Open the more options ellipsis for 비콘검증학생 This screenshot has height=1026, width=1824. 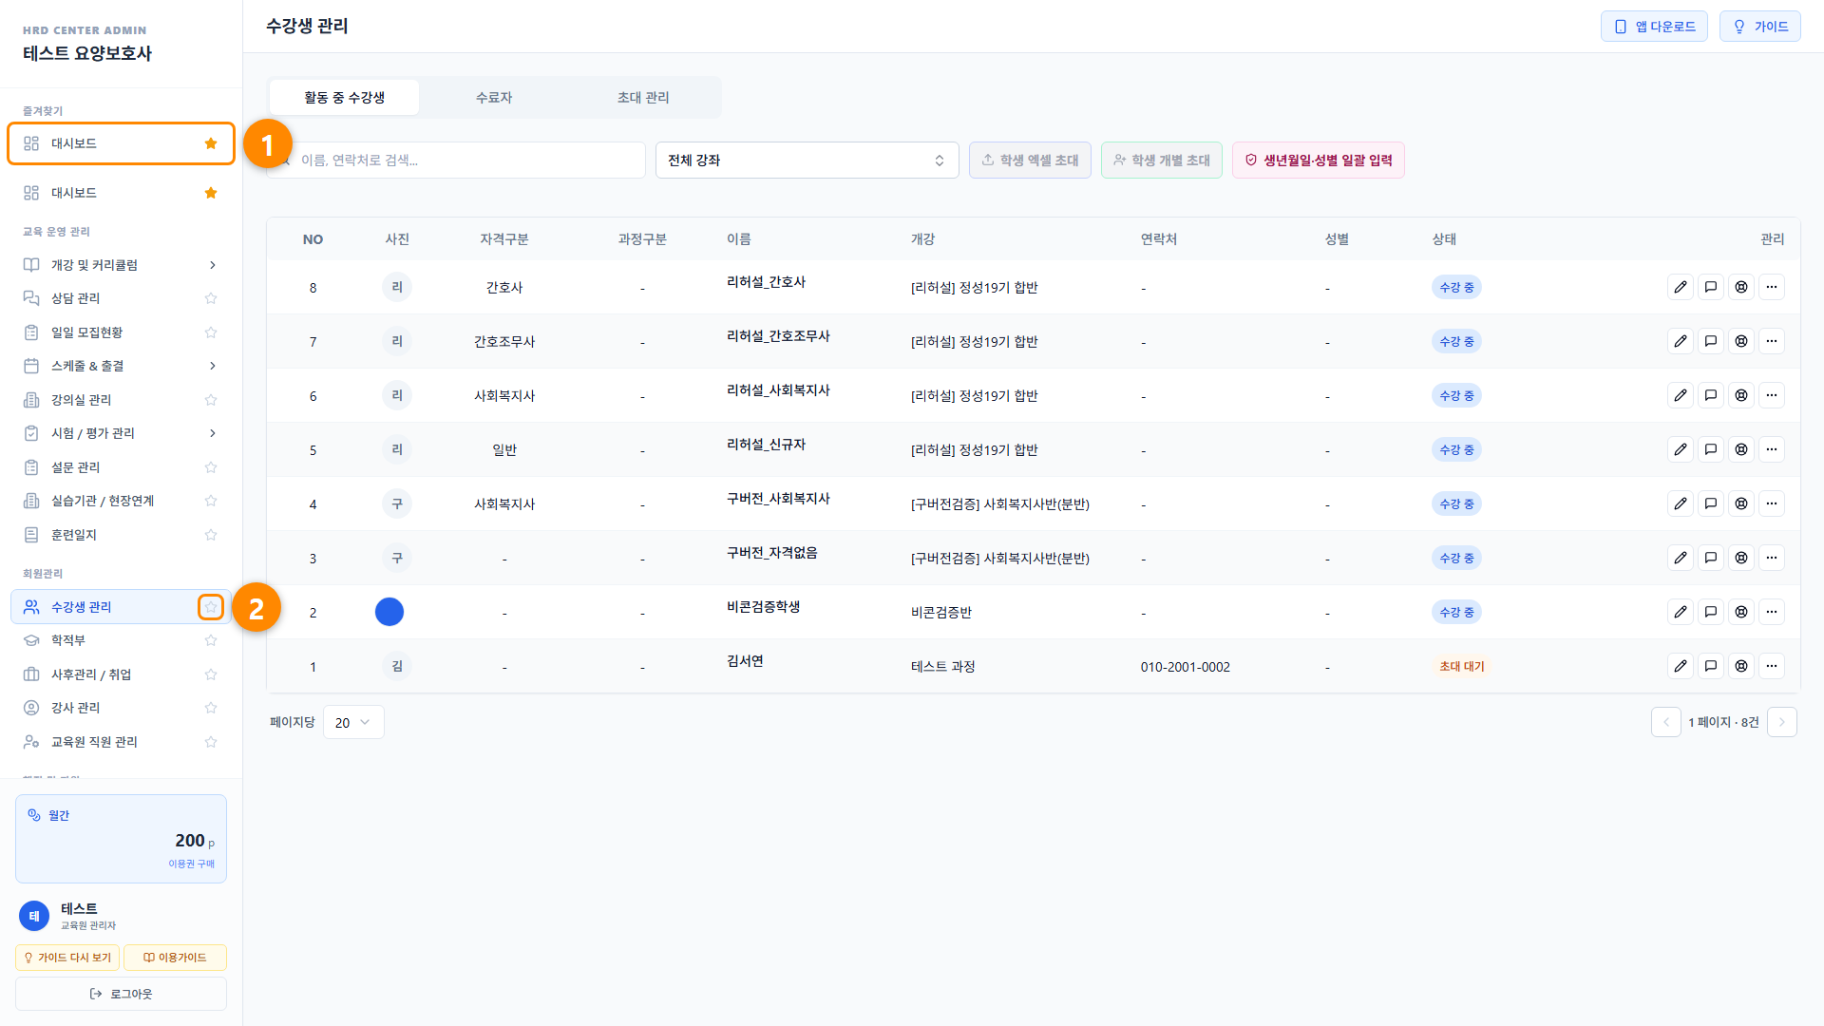1772,612
